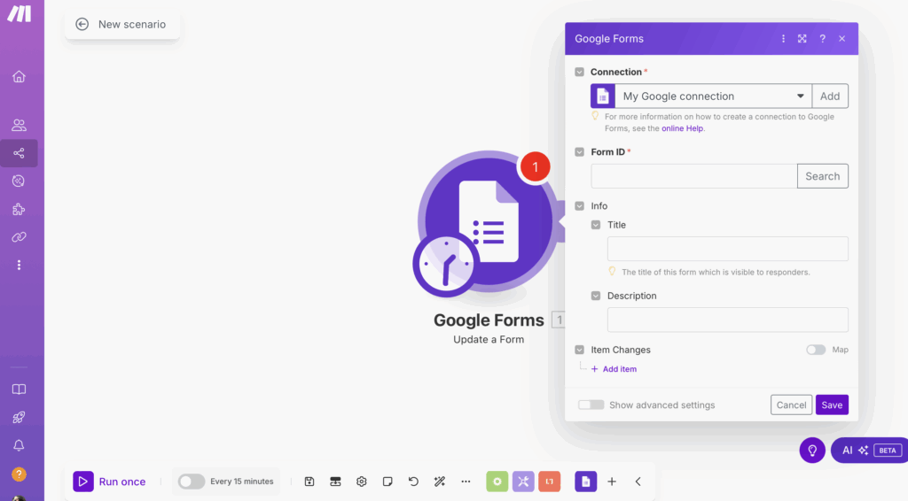Open the puzzle-piece Apps icon
The width and height of the screenshot is (908, 501).
[x=20, y=209]
